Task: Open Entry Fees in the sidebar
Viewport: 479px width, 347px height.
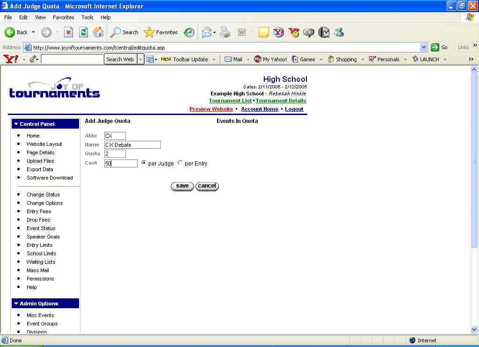Action: 39,211
